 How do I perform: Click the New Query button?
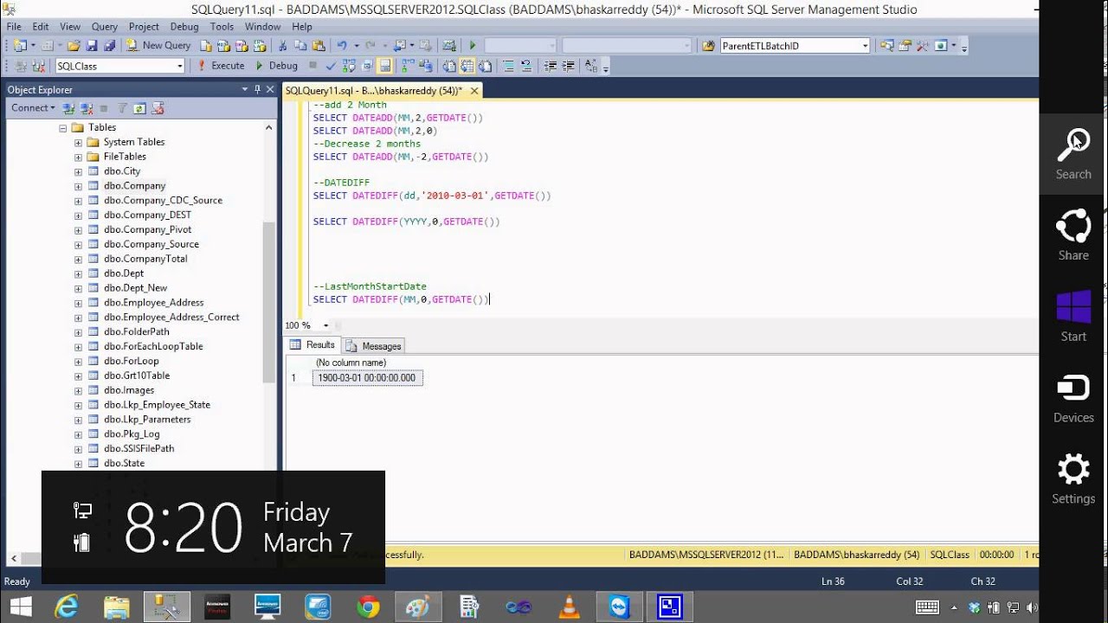[158, 45]
